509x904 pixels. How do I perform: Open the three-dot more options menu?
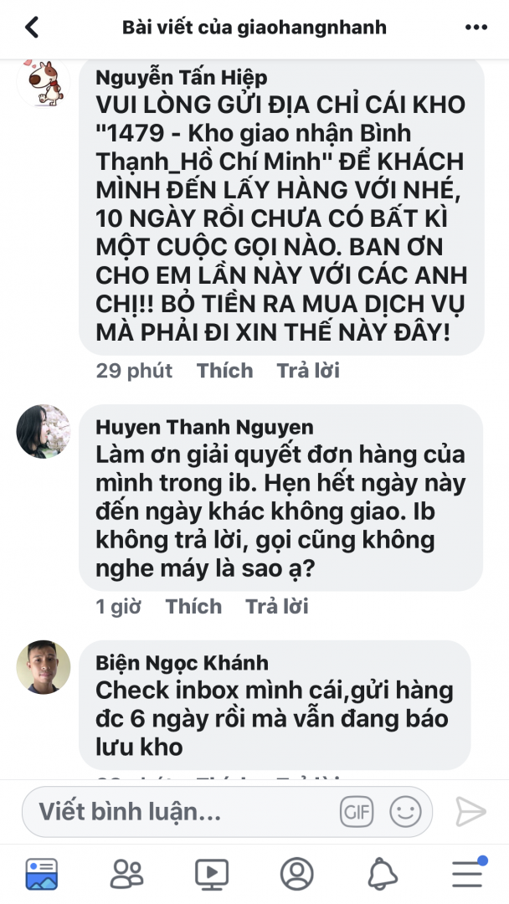(476, 27)
